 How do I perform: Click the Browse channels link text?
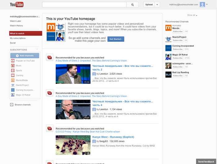(x=23, y=105)
